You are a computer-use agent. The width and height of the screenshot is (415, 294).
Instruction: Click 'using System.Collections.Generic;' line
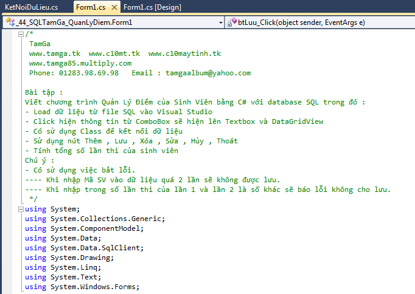[x=95, y=219]
